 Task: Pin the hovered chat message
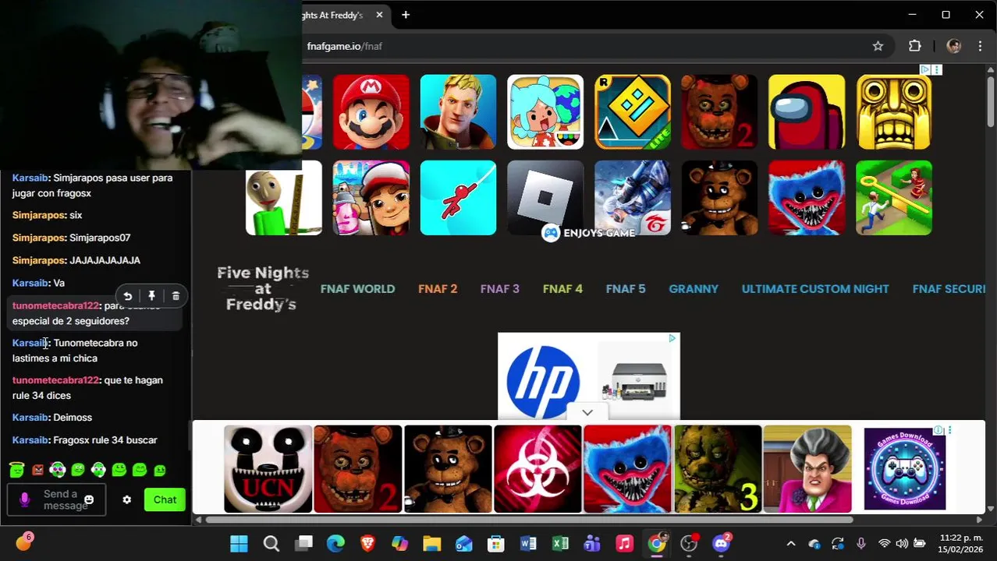tap(151, 296)
